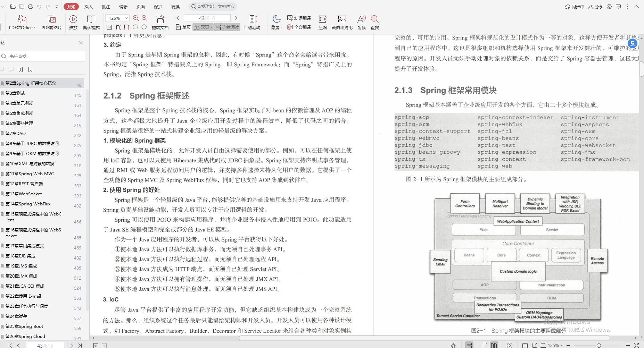
Task: Open the 划词翻译 dropdown arrow
Action: 312,17
